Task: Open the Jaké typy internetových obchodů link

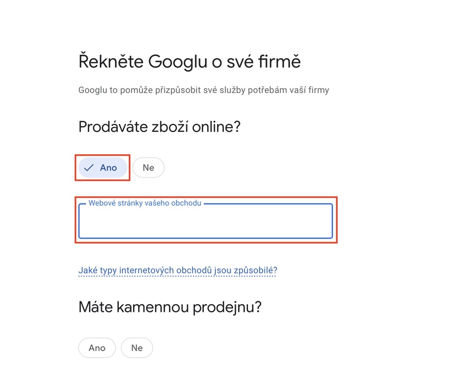Action: coord(178,271)
